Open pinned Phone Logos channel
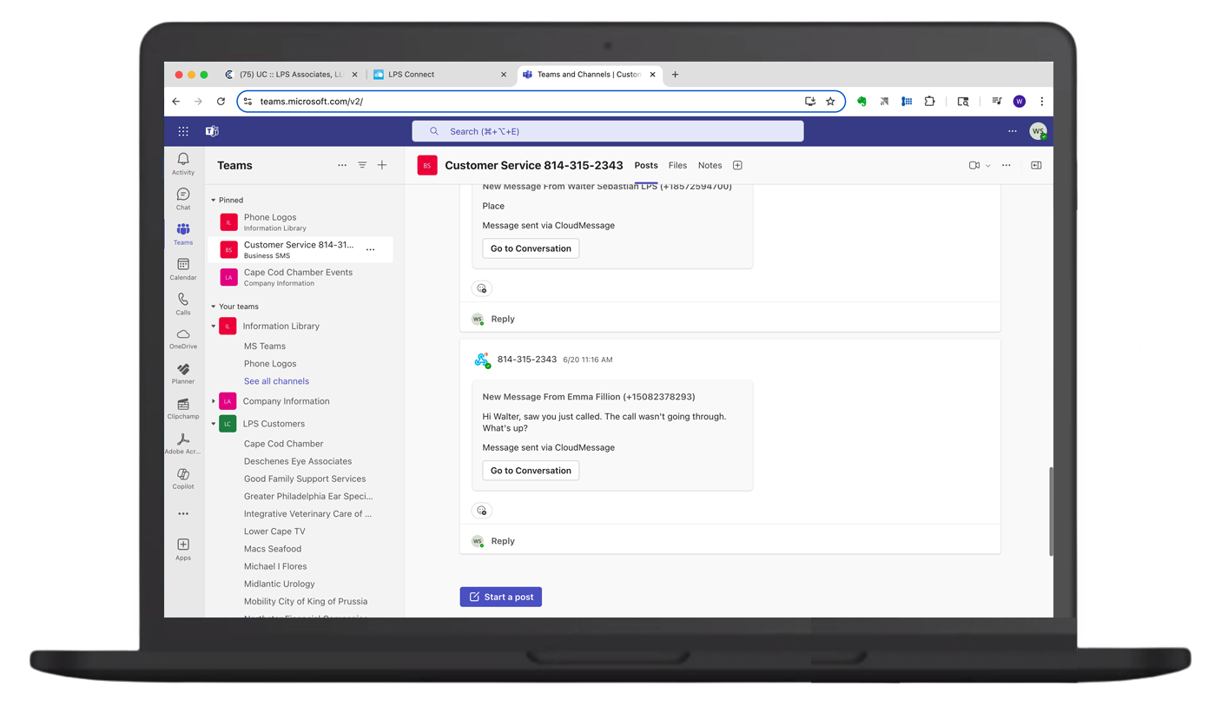The height and width of the screenshot is (720, 1221). pyautogui.click(x=300, y=222)
